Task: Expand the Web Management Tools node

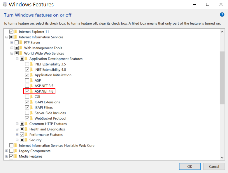Action: point(12,48)
